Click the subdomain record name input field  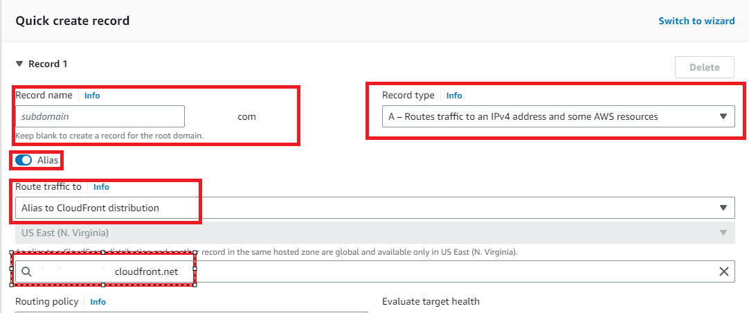(100, 116)
